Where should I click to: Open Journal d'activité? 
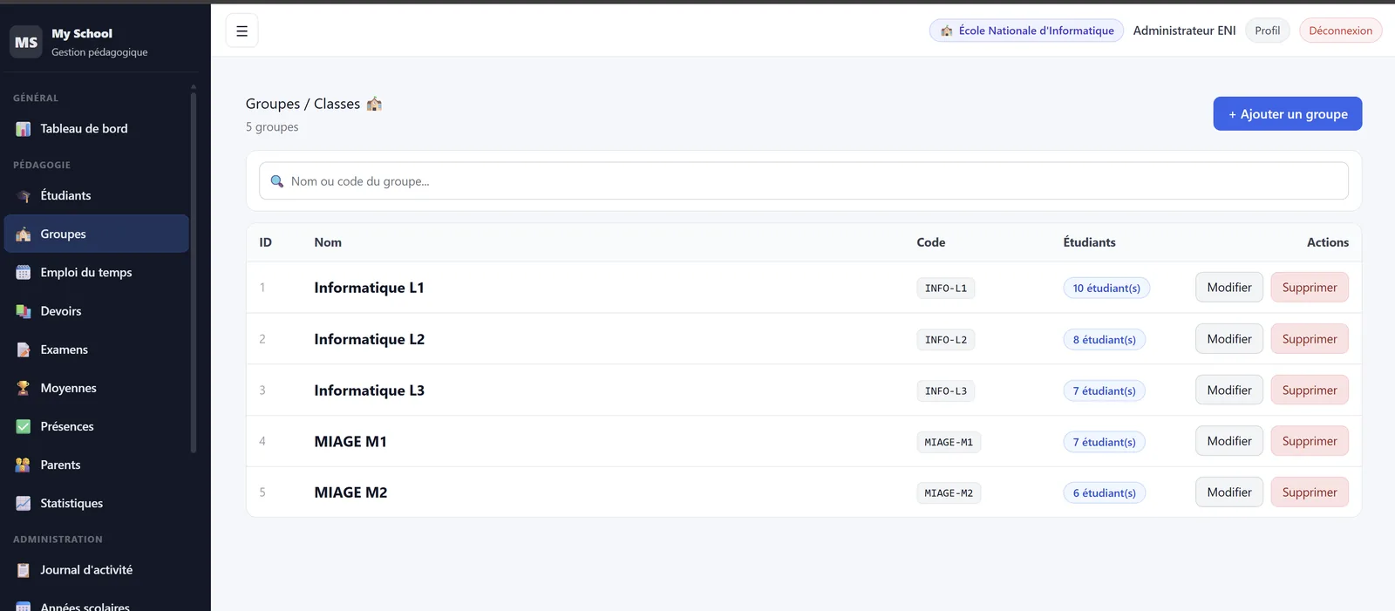point(96,570)
